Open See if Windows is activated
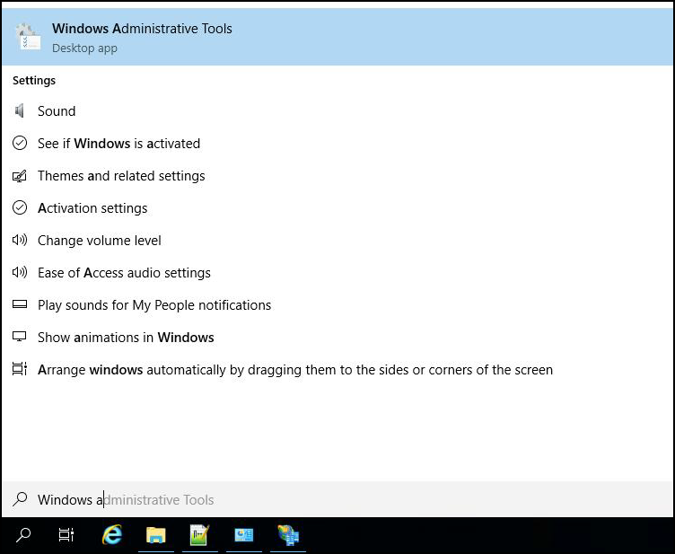675x554 pixels. coord(118,144)
